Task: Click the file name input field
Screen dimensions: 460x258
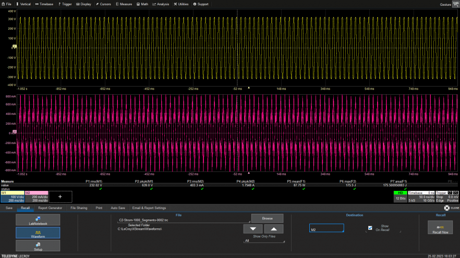Action: [183, 220]
